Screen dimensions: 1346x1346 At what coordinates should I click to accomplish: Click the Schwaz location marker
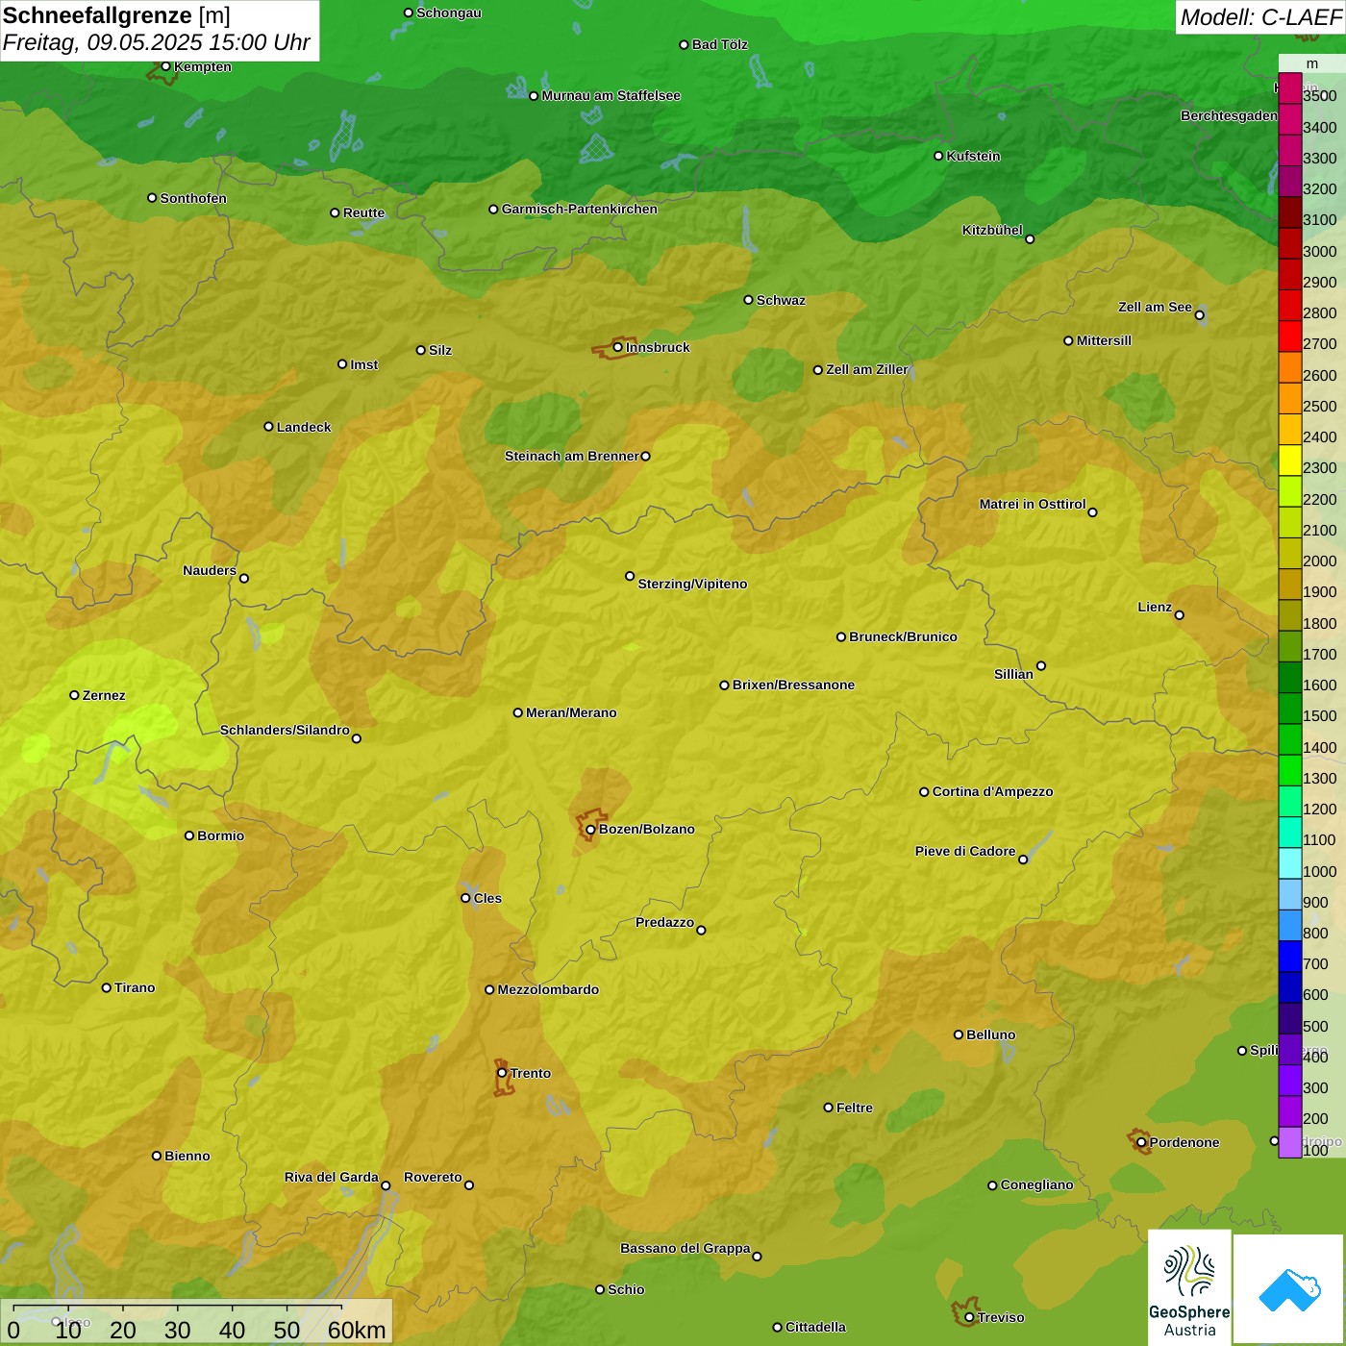748,300
